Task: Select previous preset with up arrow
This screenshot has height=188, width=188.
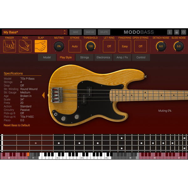Action: tap(65, 31)
